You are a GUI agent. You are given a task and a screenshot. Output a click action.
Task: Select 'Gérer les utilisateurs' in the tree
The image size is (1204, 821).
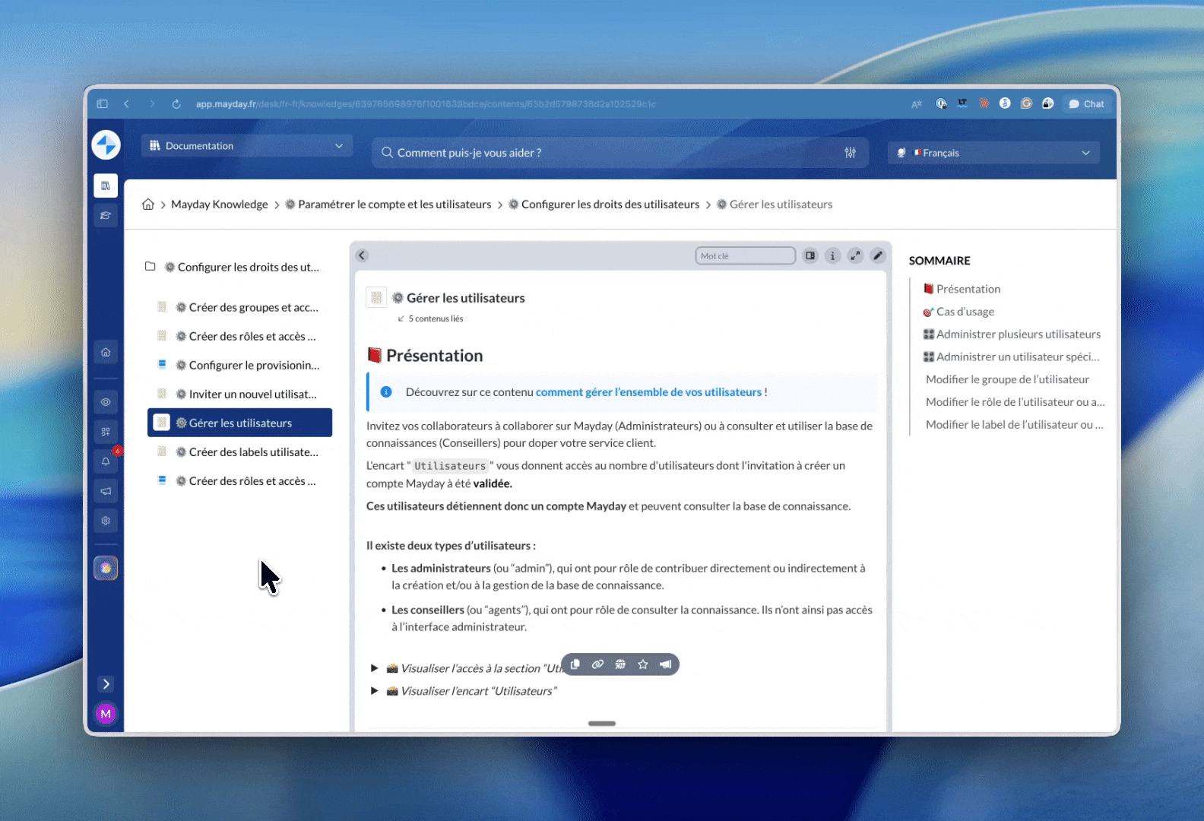coord(239,423)
